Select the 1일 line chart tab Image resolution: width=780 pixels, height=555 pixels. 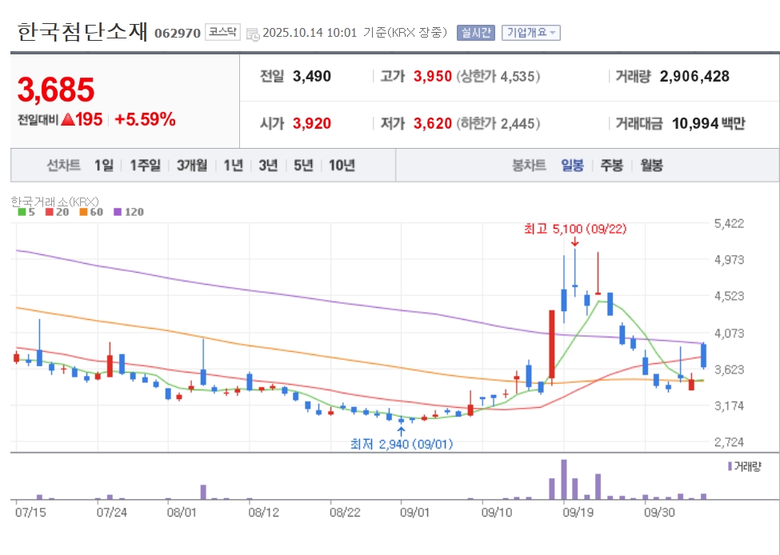pyautogui.click(x=104, y=165)
